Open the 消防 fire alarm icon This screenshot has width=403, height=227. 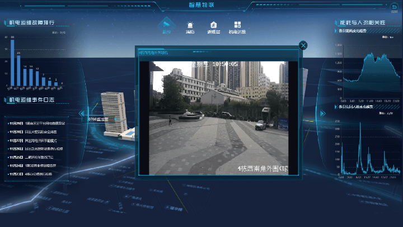click(x=191, y=26)
